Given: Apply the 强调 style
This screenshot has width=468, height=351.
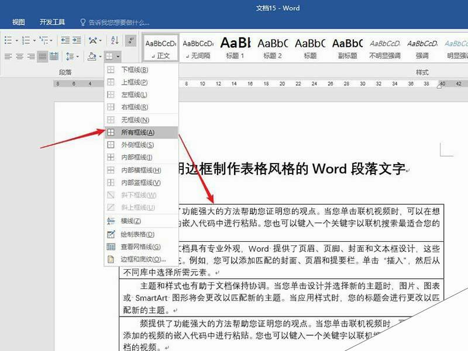Looking at the screenshot, I should (x=422, y=48).
